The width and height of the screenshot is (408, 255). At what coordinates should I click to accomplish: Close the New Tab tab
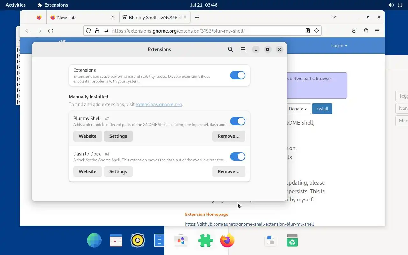113,18
